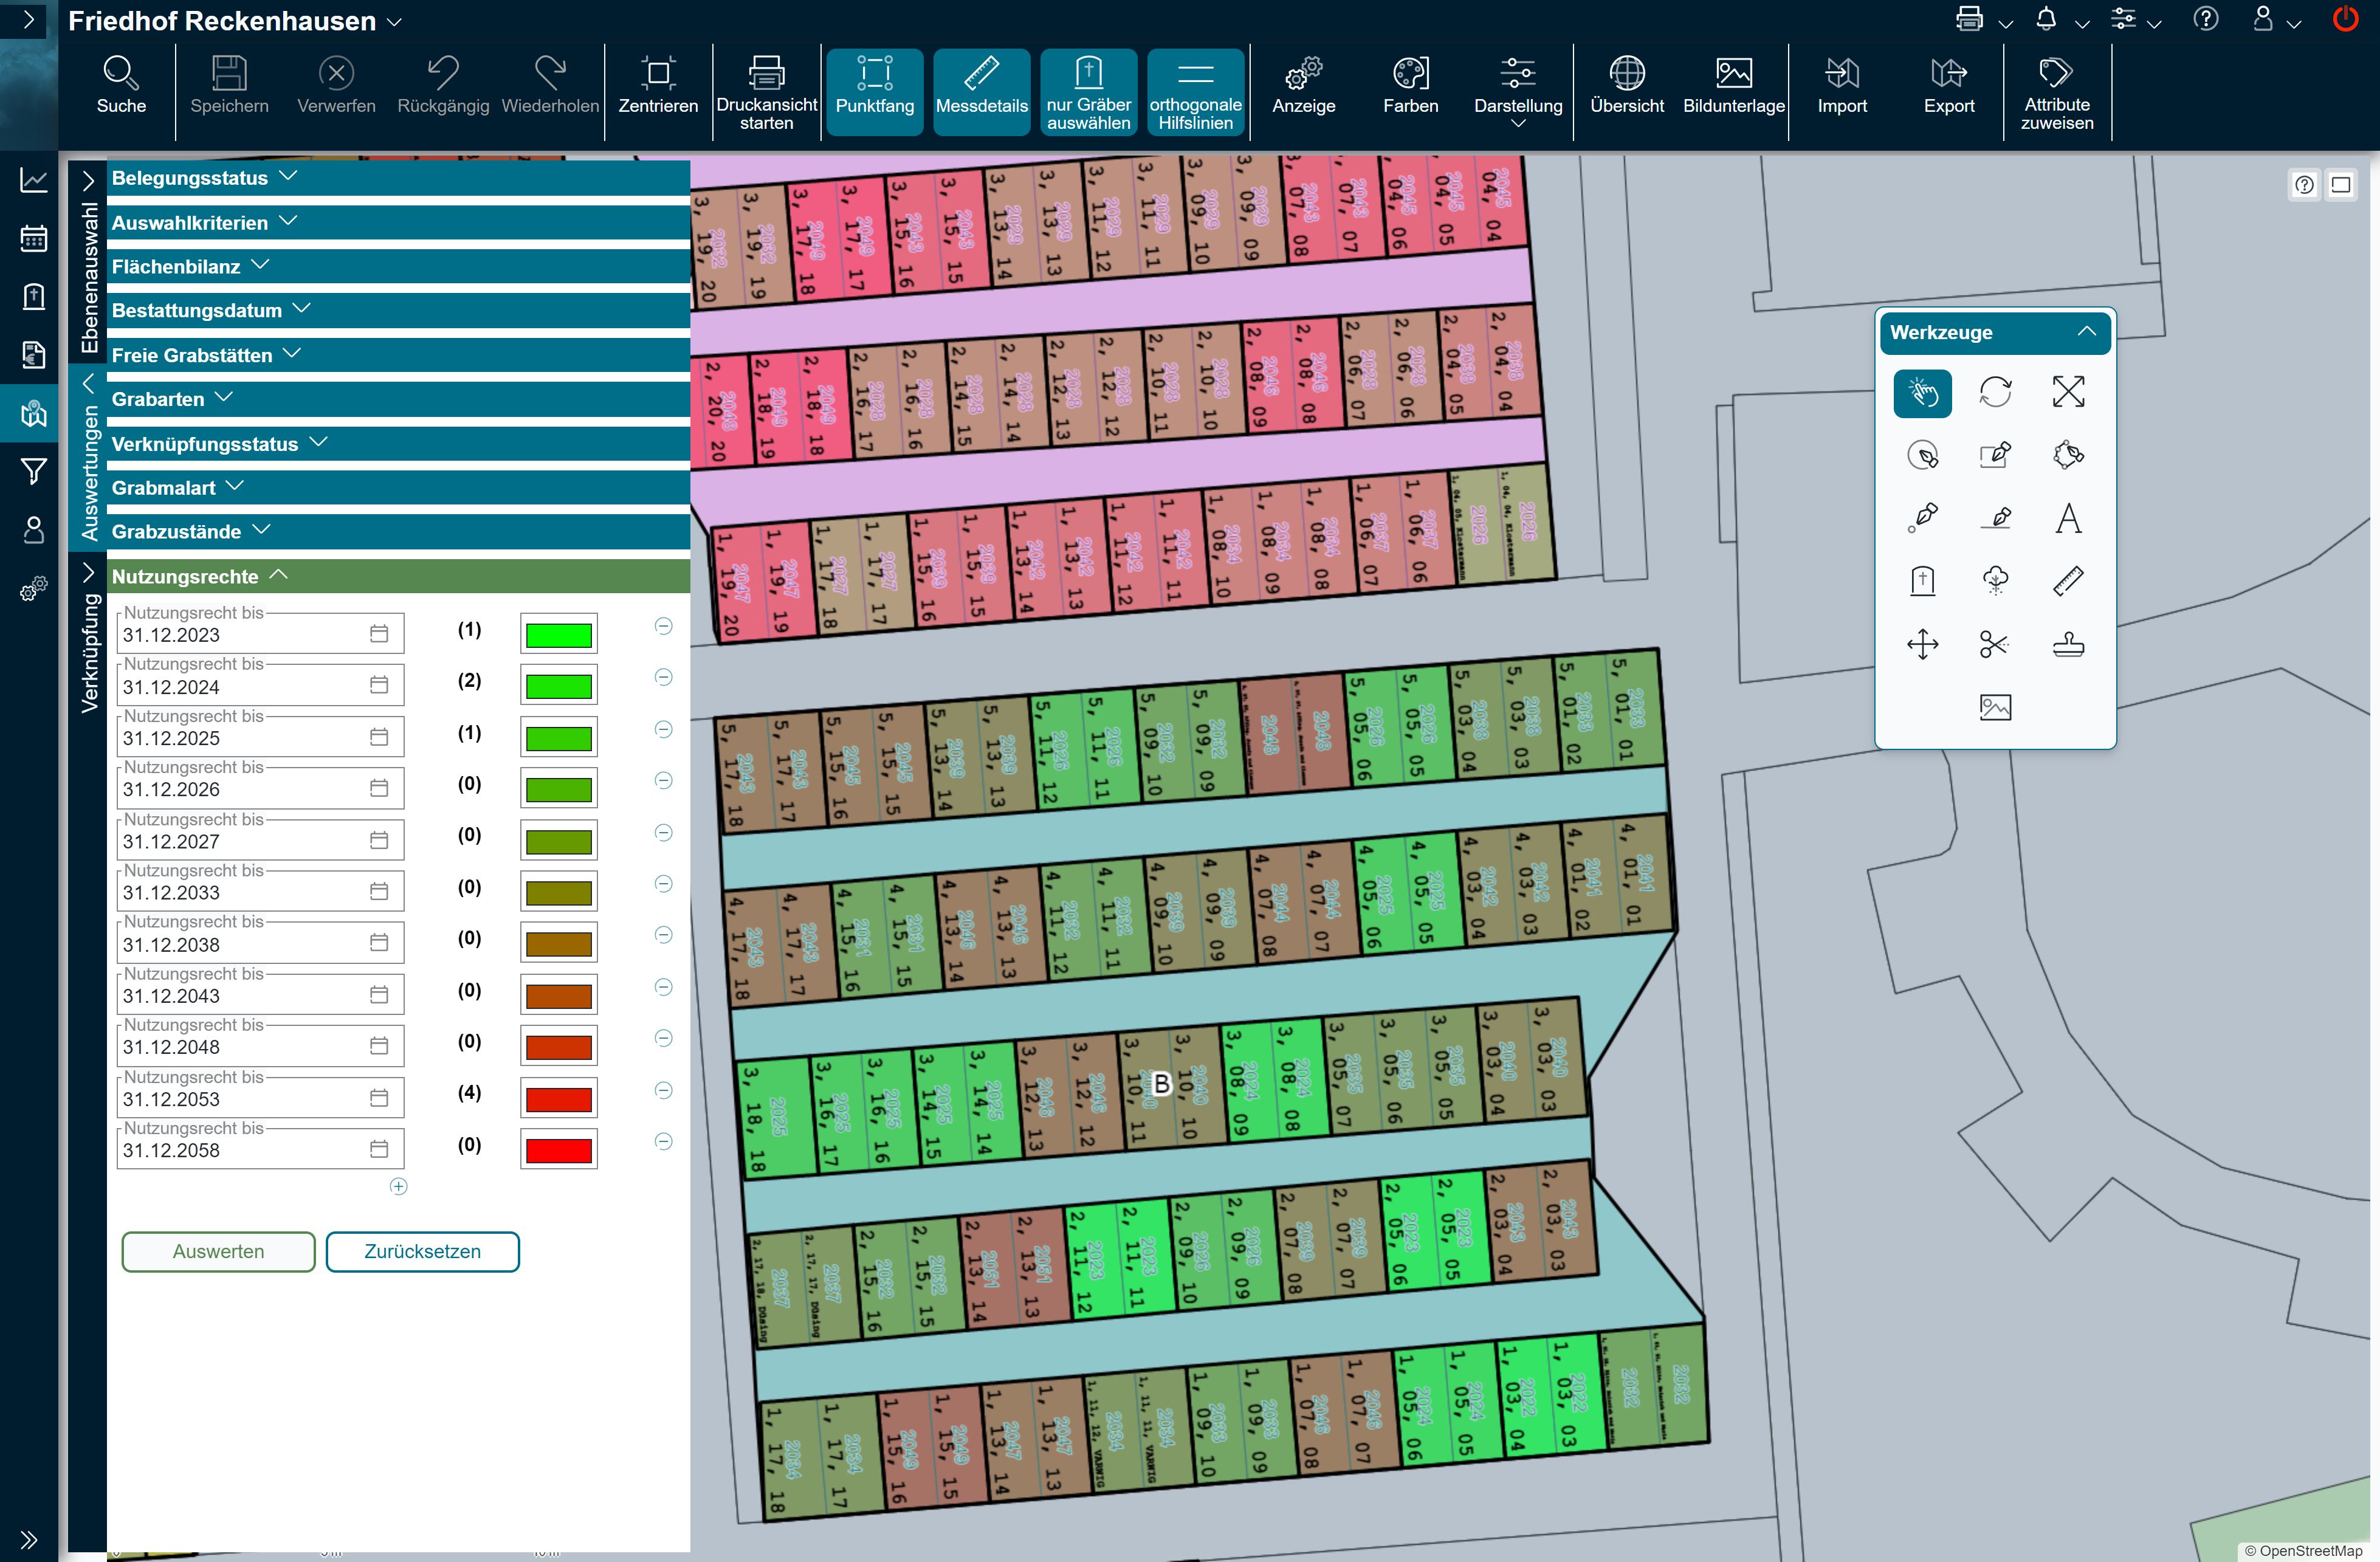2380x1562 pixels.
Task: Click the rotate refresh tool in Werkzeuge
Action: pos(1994,392)
